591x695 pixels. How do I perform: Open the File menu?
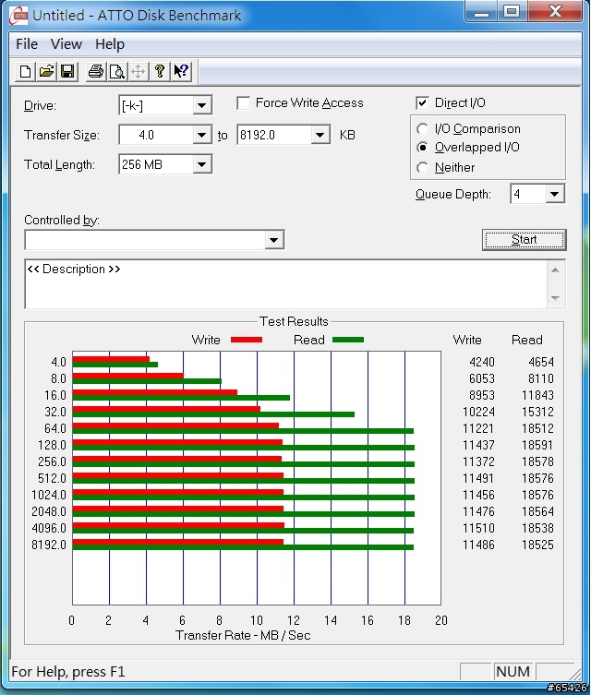pos(27,44)
